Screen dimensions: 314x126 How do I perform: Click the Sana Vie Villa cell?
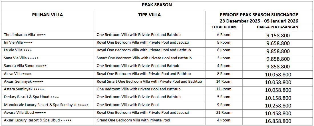pos(21,58)
